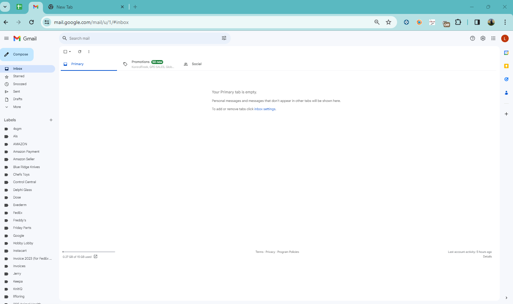The height and width of the screenshot is (304, 513).
Task: Click the Privacy link
Action: [270, 252]
